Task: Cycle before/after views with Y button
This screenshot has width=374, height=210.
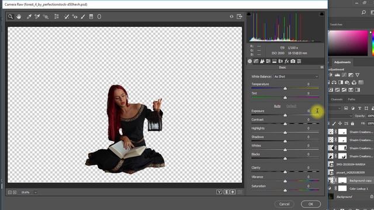Action: click(219, 192)
